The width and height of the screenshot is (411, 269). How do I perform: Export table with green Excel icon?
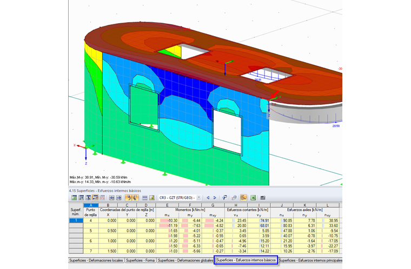click(x=253, y=198)
